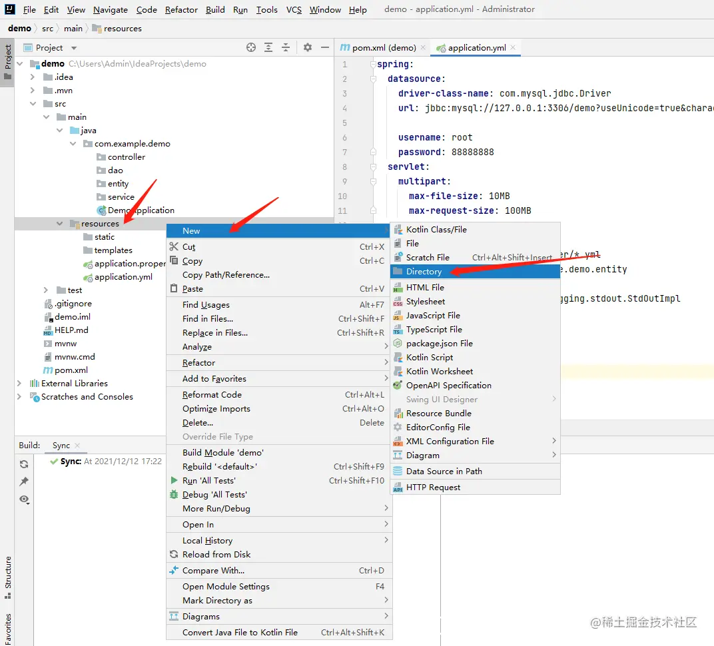Choose Mark Directory as submenu

point(278,601)
